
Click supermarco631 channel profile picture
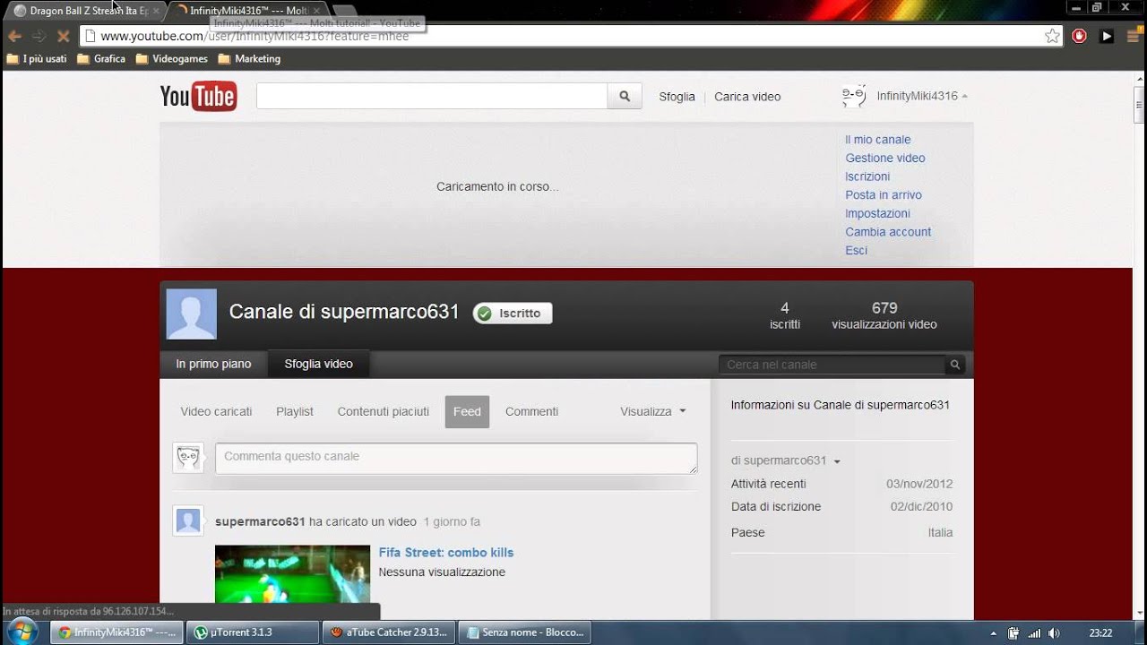192,314
